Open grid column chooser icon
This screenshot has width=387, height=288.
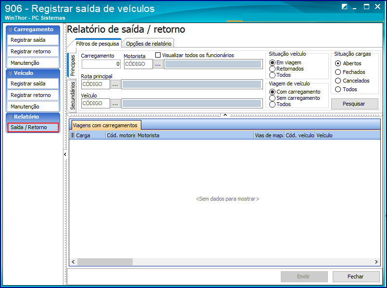pyautogui.click(x=72, y=135)
